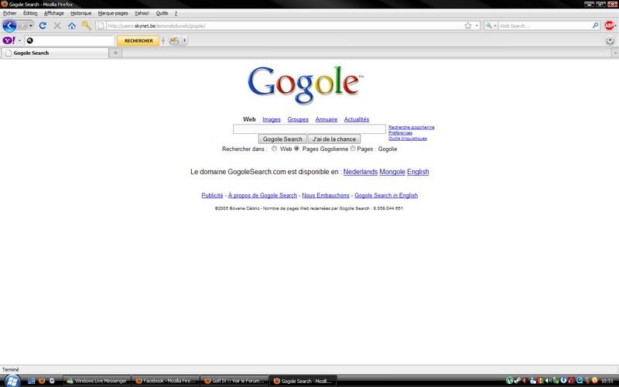Click the Gogole Search button
Screen dimensions: 619x387
pyautogui.click(x=282, y=139)
